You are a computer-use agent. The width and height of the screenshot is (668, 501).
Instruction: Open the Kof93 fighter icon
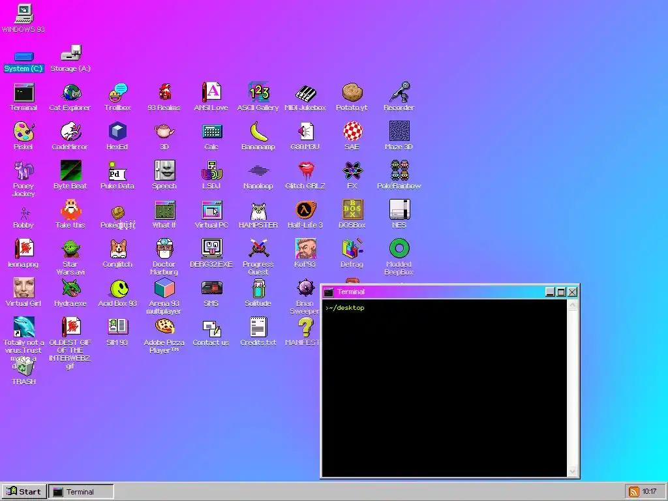pos(305,249)
